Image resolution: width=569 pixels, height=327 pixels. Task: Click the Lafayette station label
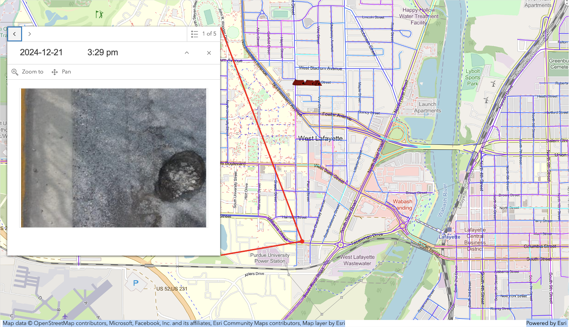(449, 237)
